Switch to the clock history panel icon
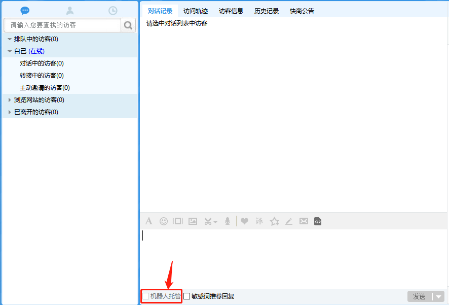Image resolution: width=449 pixels, height=305 pixels. pyautogui.click(x=113, y=11)
